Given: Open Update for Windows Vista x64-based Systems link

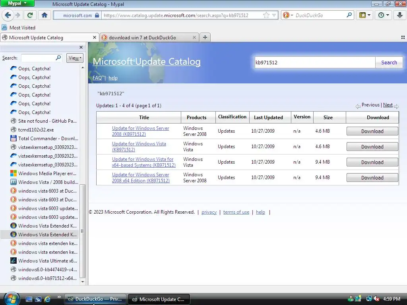Looking at the screenshot, I should coord(144,162).
